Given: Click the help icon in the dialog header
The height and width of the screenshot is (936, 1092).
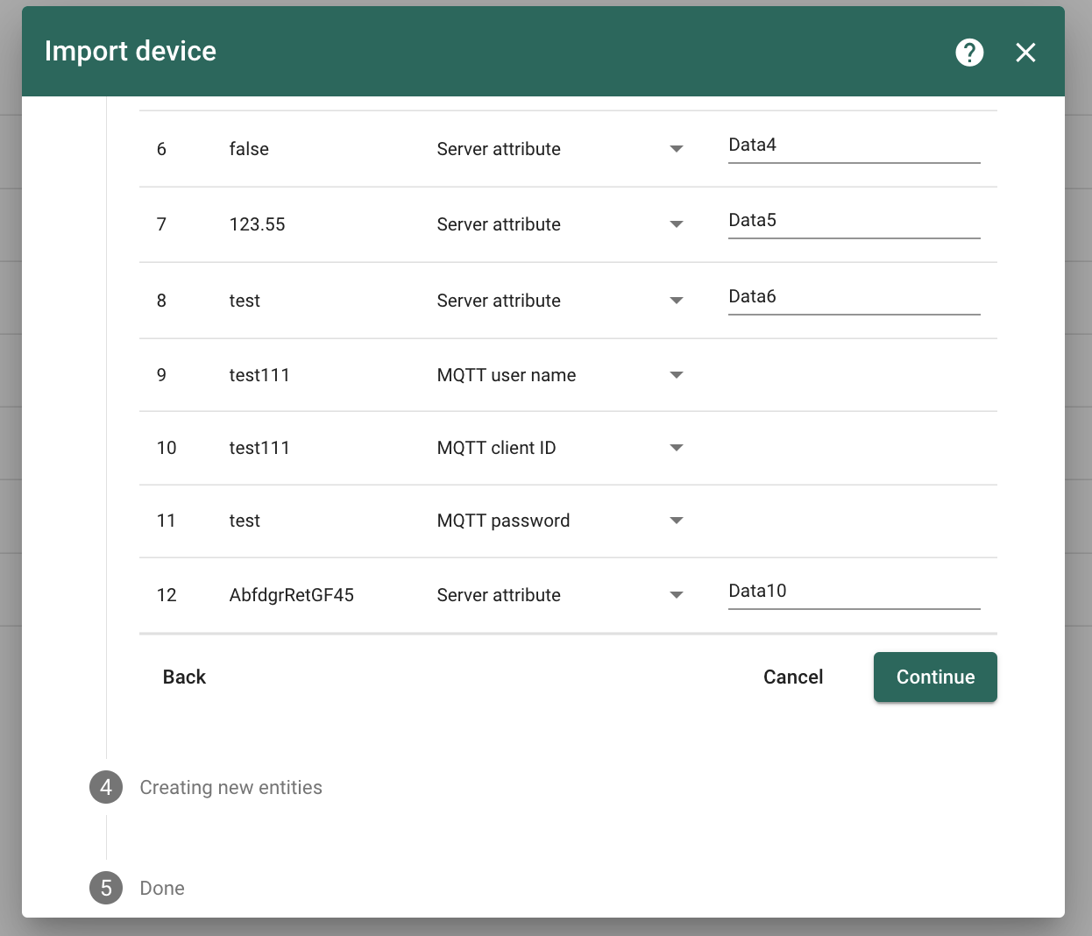Looking at the screenshot, I should (x=969, y=53).
